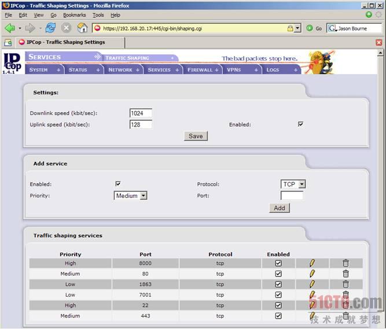The height and width of the screenshot is (329, 386).
Task: Open the Edit menu
Action: pyautogui.click(x=23, y=15)
